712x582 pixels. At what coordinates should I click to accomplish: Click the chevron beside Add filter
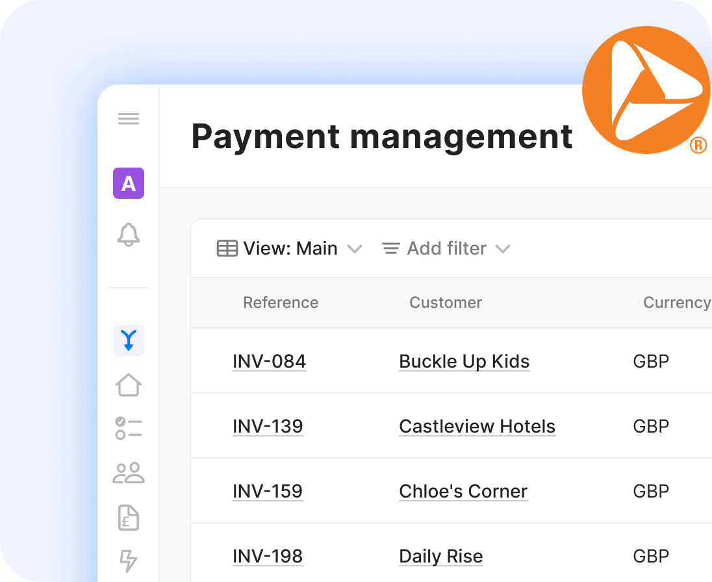pos(503,248)
